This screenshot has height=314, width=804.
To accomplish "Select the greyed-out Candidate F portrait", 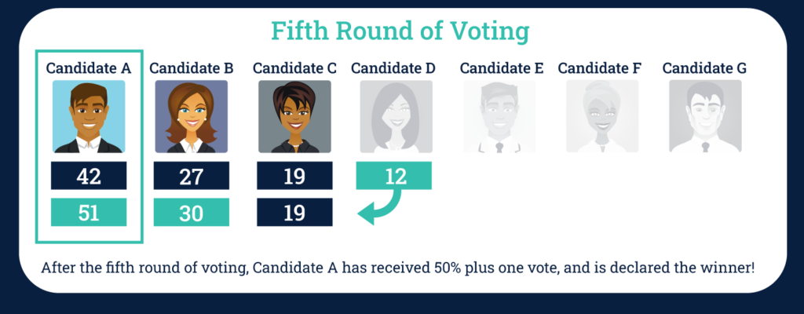I will (x=602, y=116).
